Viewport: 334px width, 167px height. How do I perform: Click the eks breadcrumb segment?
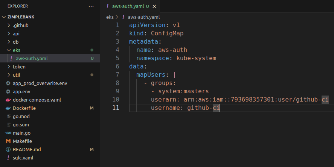(110, 17)
